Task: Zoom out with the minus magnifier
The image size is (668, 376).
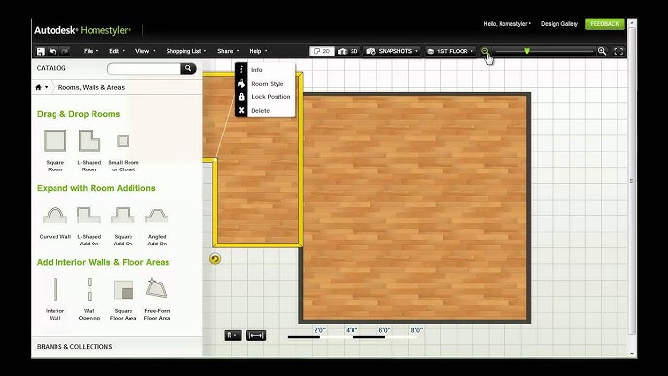Action: tap(485, 51)
